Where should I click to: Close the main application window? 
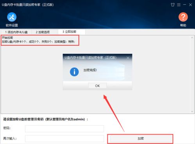coord(190,5)
